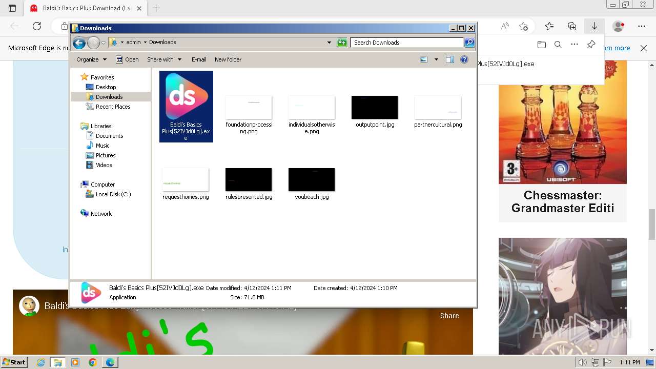Image resolution: width=656 pixels, height=369 pixels.
Task: Open Edge Settings and more menu
Action: click(x=642, y=26)
